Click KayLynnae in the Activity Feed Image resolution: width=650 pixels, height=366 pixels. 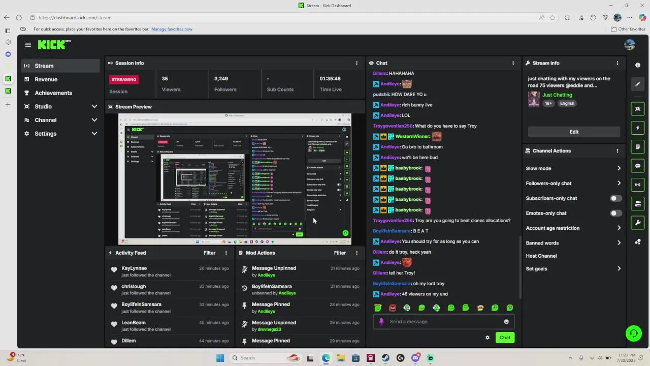(134, 268)
